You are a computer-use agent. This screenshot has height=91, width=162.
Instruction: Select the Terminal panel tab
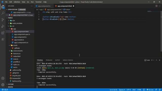[40, 60]
